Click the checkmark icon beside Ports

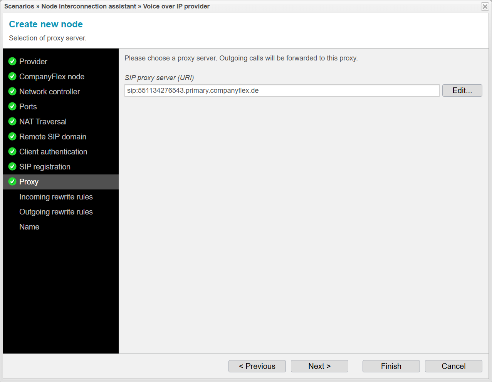[12, 106]
